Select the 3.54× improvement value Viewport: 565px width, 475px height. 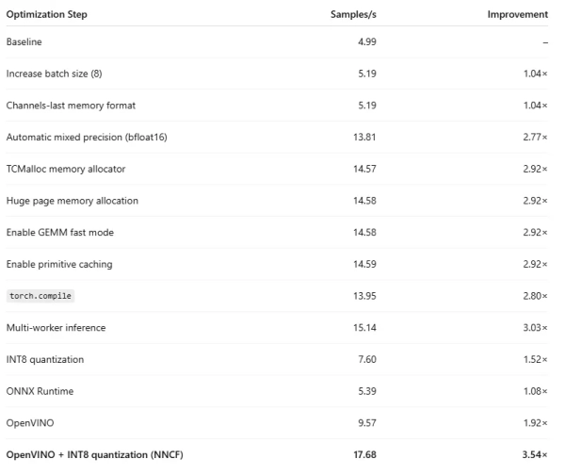click(x=534, y=455)
